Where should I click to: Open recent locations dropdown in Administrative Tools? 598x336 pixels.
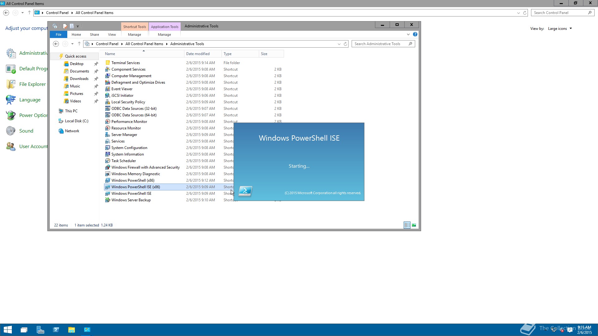(x=72, y=44)
